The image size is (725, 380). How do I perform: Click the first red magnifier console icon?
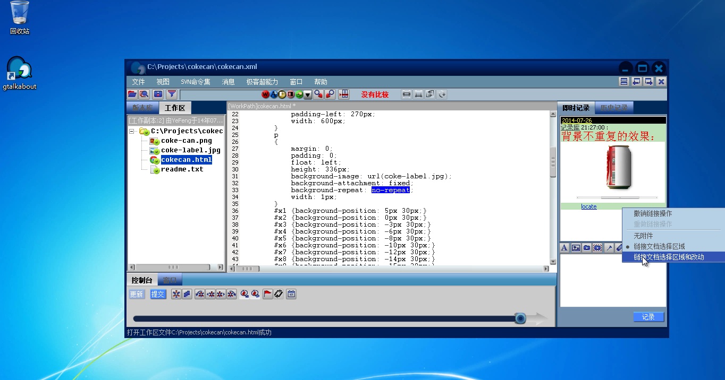[245, 294]
